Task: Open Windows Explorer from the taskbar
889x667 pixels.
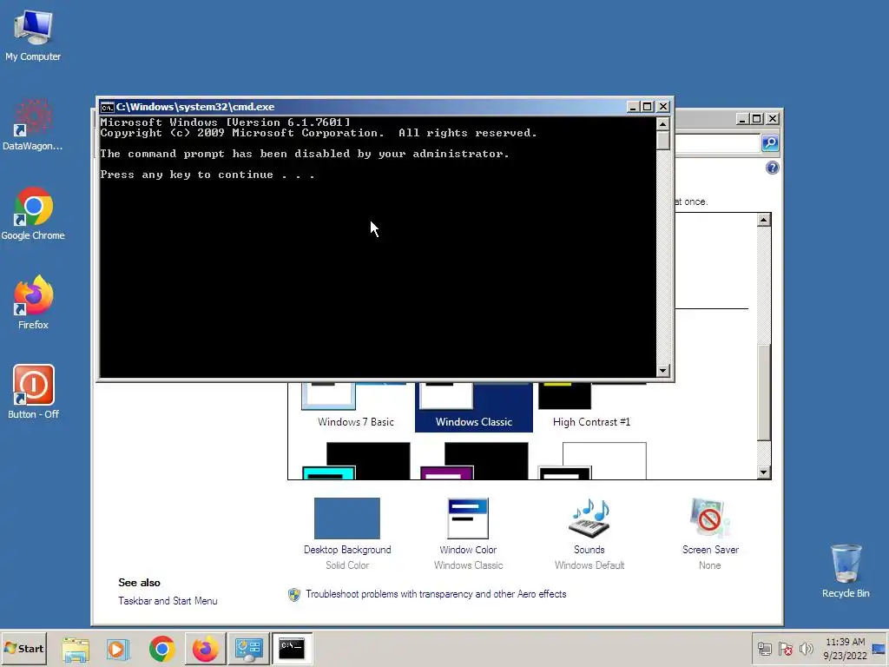Action: click(75, 649)
